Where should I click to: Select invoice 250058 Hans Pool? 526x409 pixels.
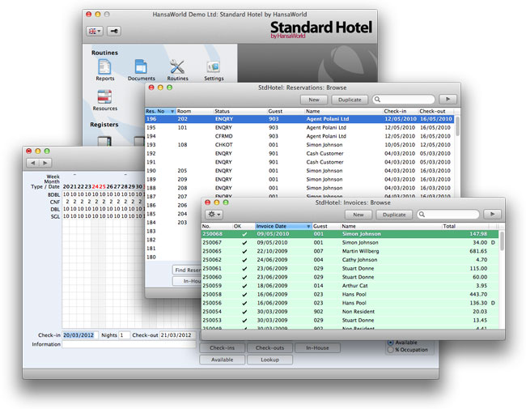tap(350, 294)
